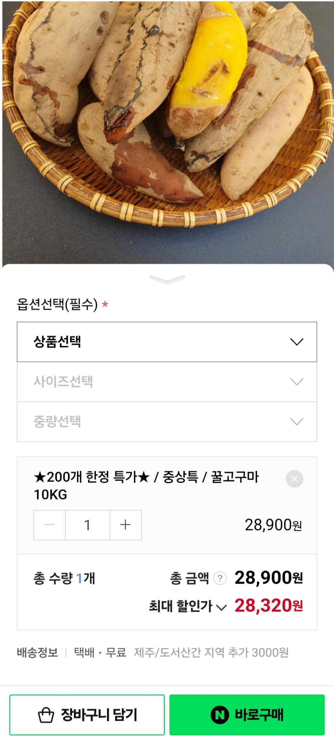
Task: Click the 중량선택 chevron arrow
Action: click(x=296, y=422)
